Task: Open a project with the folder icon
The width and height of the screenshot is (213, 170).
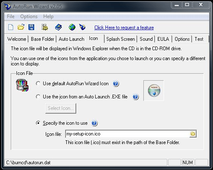Action: click(x=21, y=27)
